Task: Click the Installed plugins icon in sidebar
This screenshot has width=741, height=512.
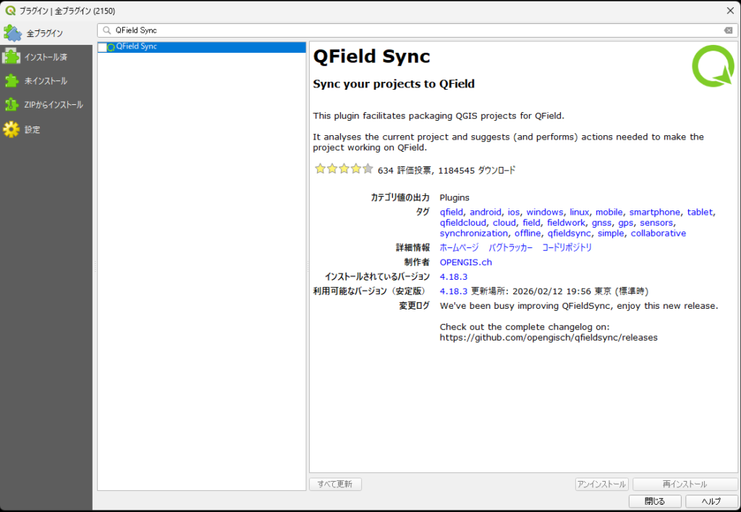Action: pos(12,56)
